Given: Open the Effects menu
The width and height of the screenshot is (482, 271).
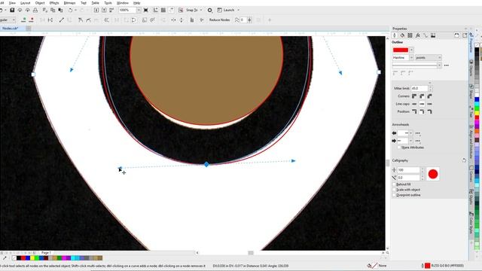Looking at the screenshot, I should 54,3.
